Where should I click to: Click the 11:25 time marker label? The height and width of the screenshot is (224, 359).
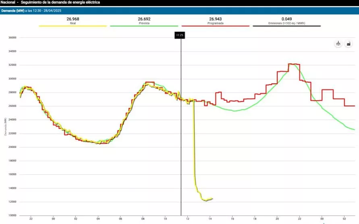[x=180, y=35]
